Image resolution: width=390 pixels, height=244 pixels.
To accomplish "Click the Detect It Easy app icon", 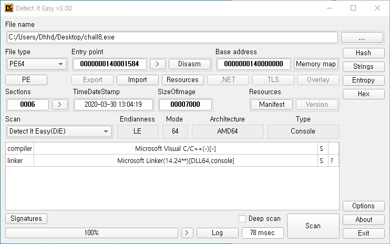I will pyautogui.click(x=9, y=8).
